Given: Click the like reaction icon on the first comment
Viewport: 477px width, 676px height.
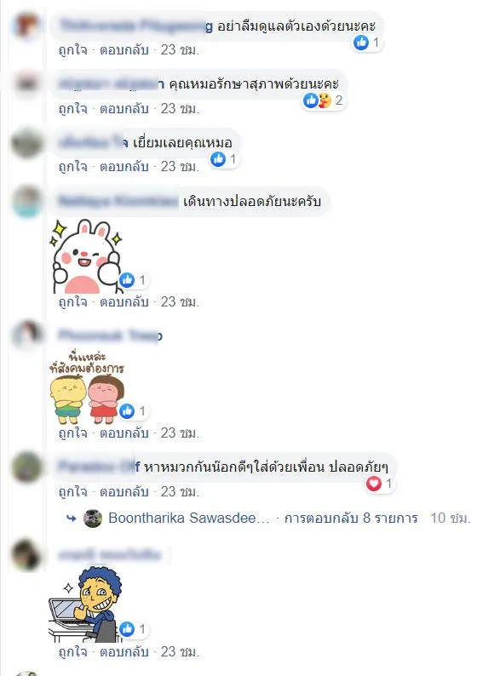Looking at the screenshot, I should pos(361,43).
